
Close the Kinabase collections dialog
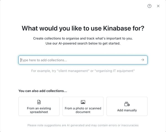(158, 6)
